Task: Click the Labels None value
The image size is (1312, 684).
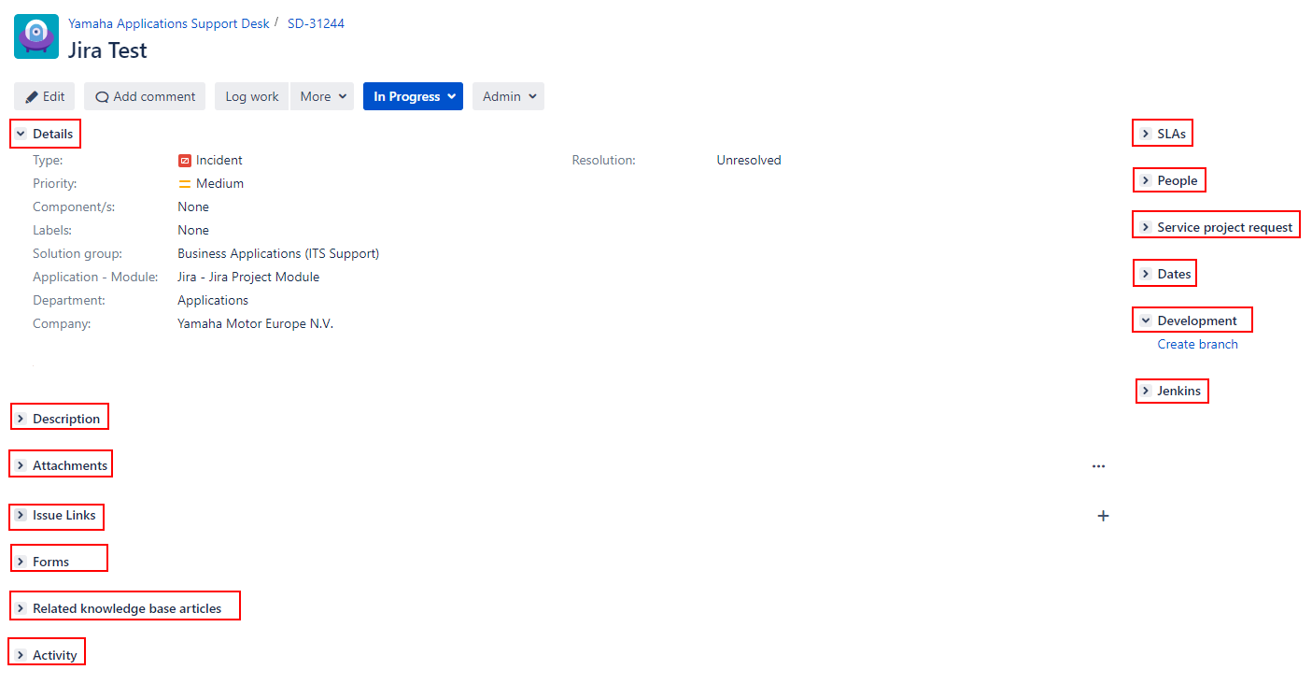Action: click(193, 230)
